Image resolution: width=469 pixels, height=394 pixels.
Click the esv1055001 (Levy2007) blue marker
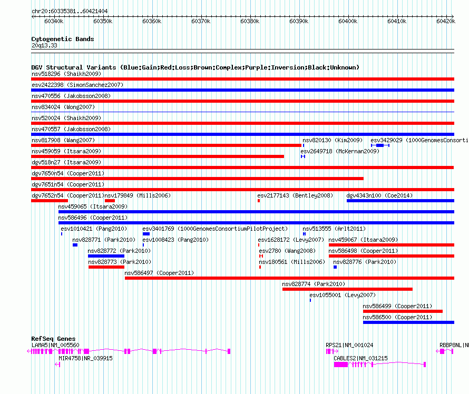(310, 300)
